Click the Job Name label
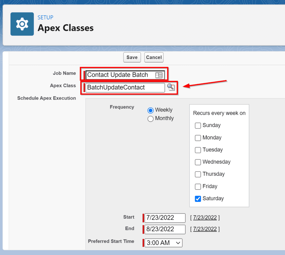The image size is (285, 255). (x=64, y=73)
